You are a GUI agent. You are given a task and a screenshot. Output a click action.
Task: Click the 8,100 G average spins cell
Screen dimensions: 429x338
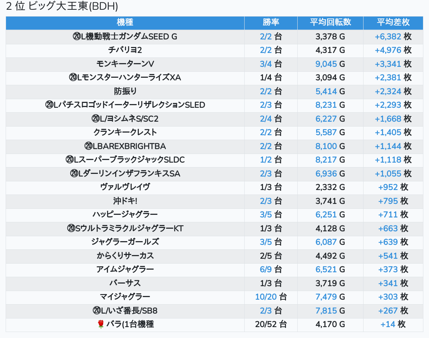coord(330,146)
